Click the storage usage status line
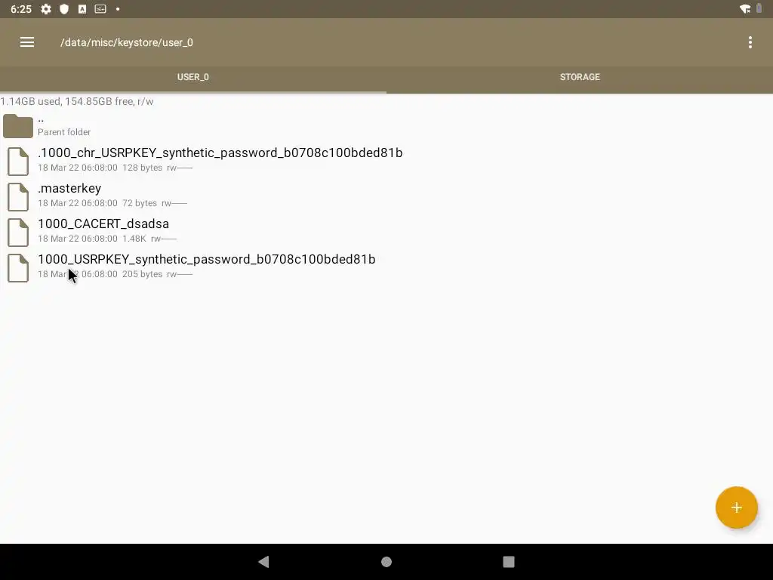 [x=77, y=102]
